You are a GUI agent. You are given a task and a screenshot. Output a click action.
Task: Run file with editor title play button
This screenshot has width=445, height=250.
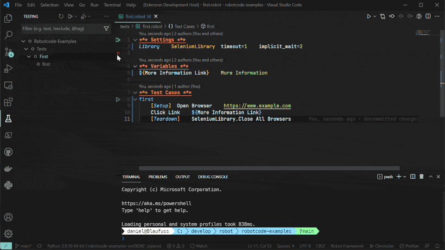click(369, 17)
